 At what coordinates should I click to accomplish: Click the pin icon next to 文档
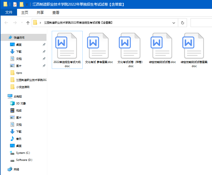click(x=44, y=59)
